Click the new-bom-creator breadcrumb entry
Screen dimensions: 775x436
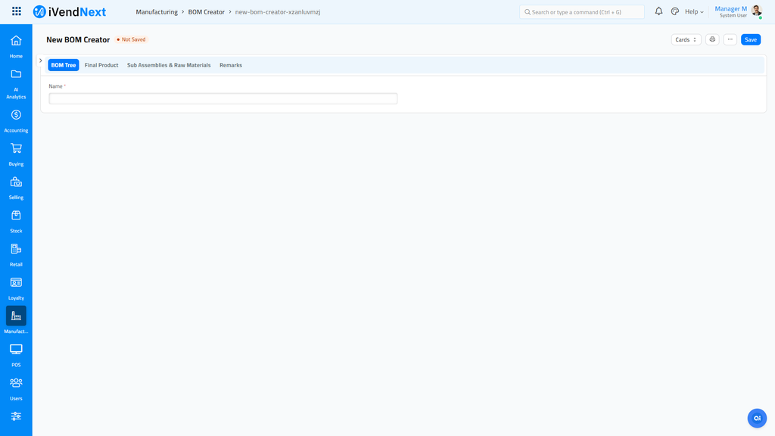(278, 12)
